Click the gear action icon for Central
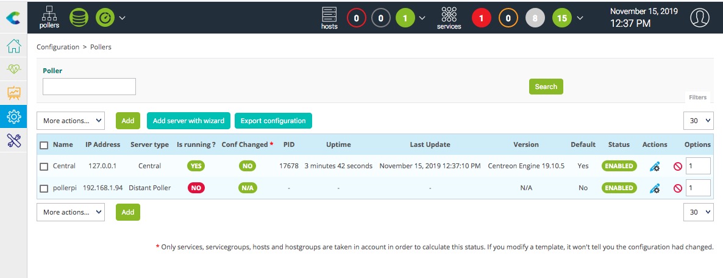The image size is (723, 278). point(655,166)
